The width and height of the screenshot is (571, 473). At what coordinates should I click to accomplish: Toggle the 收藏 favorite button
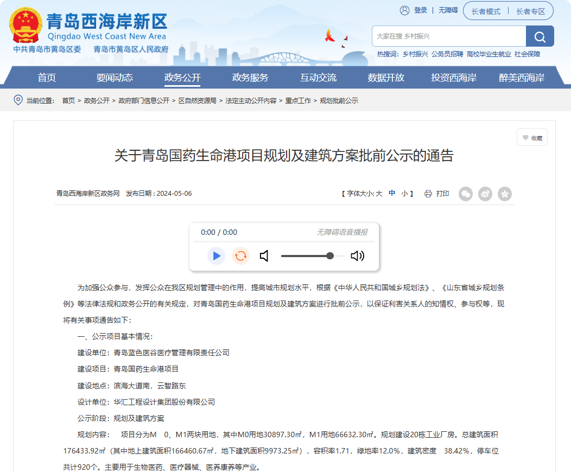click(531, 137)
